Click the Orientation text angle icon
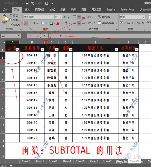The image size is (151, 167). [89, 17]
